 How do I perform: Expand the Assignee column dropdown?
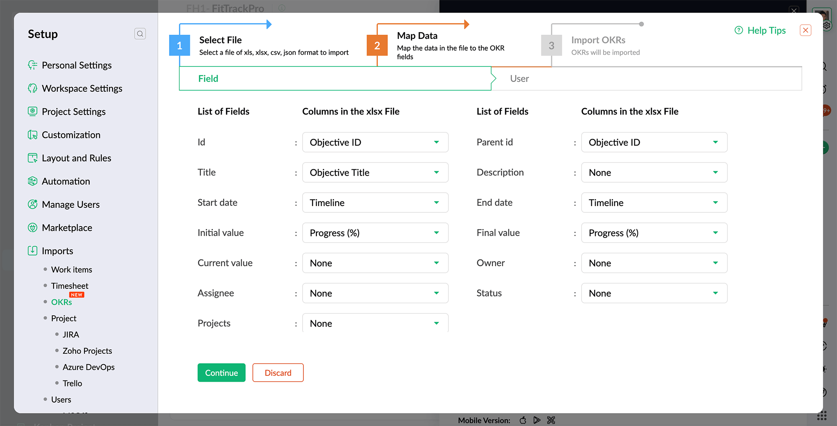(375, 293)
